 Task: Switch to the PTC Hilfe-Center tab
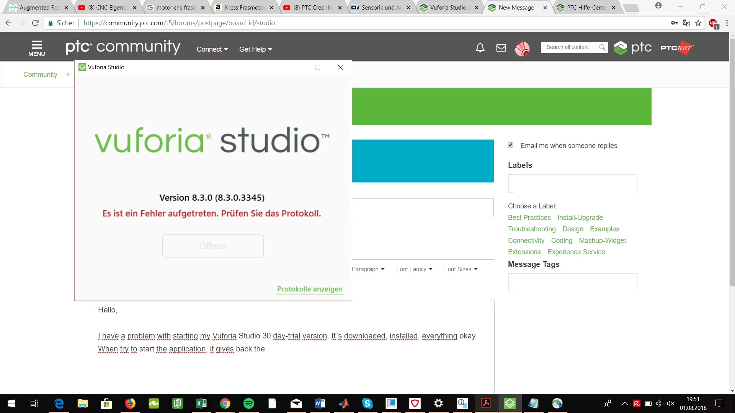pyautogui.click(x=586, y=7)
